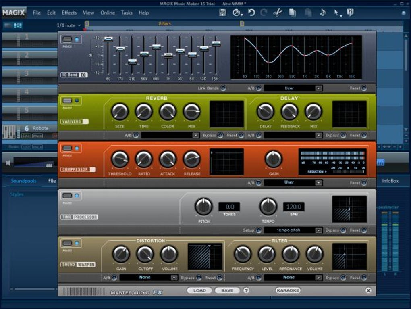
Task: Click the MAGIX logo button
Action: 14,13
